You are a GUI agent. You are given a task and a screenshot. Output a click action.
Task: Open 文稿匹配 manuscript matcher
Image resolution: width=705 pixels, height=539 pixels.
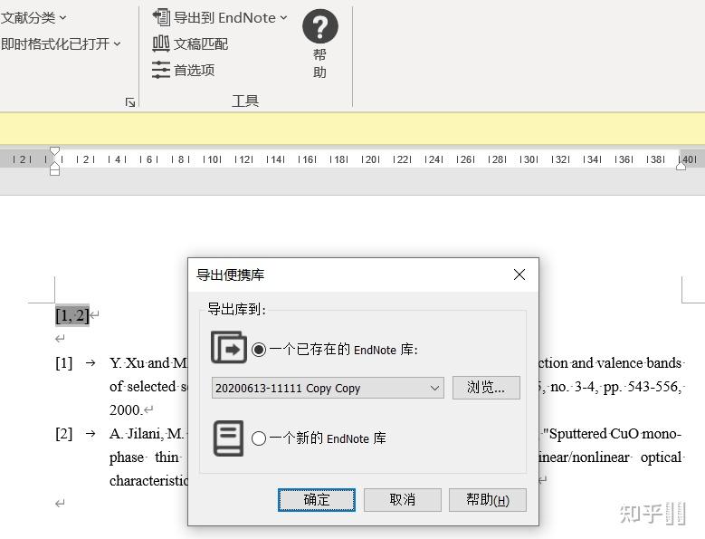190,43
